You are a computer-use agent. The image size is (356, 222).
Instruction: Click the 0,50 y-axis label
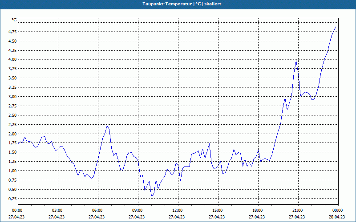[x=12, y=190]
